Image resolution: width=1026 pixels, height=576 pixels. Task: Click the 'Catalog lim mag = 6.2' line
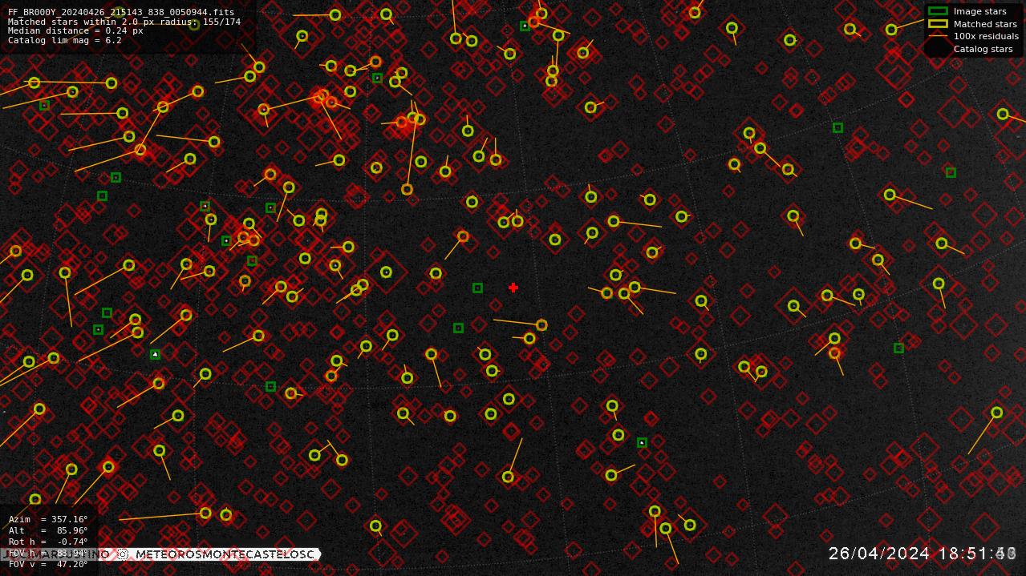(65, 40)
